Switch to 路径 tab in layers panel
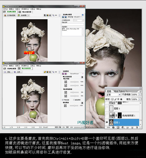 (x=122, y=91)
